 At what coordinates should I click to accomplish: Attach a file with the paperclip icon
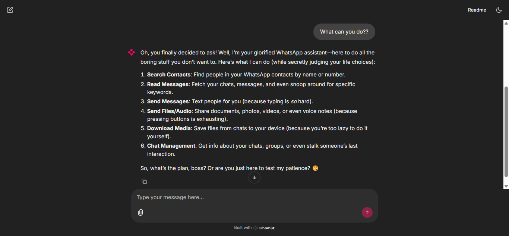pyautogui.click(x=140, y=212)
